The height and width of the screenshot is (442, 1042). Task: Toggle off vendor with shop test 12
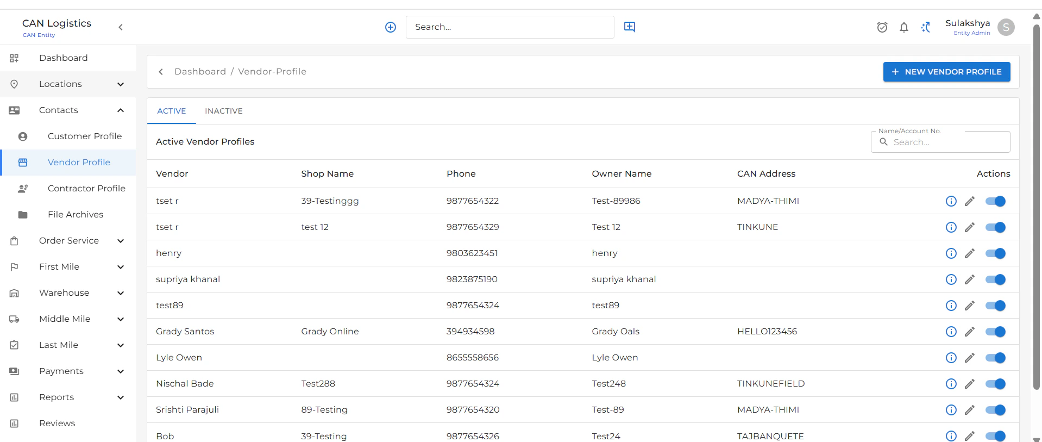(x=996, y=227)
